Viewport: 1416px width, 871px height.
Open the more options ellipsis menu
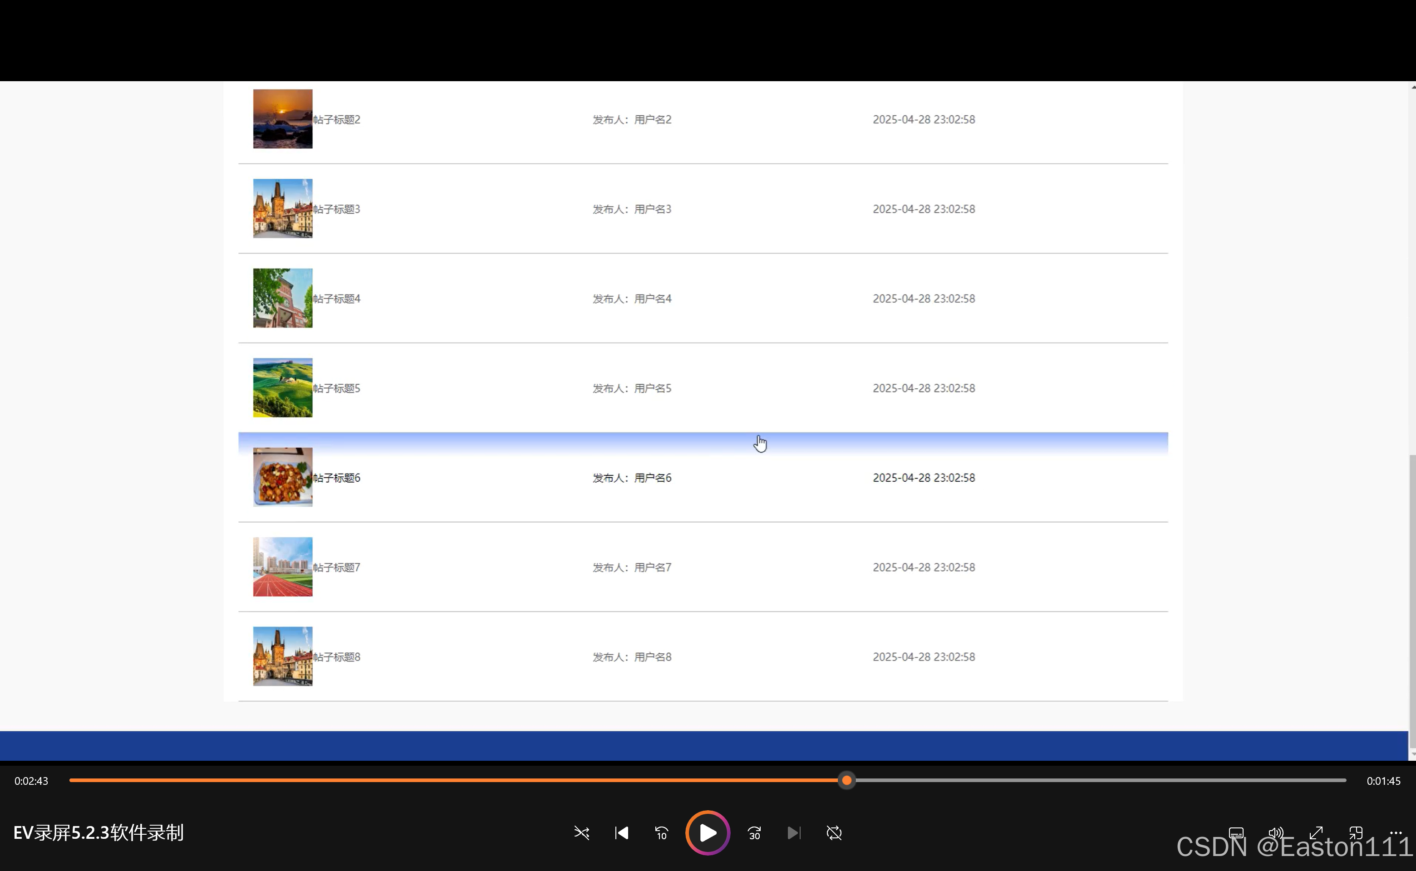pyautogui.click(x=1395, y=832)
